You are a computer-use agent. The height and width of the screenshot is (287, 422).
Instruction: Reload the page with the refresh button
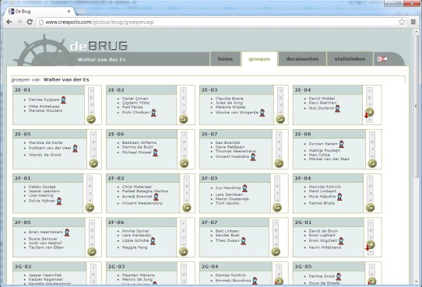(x=30, y=22)
